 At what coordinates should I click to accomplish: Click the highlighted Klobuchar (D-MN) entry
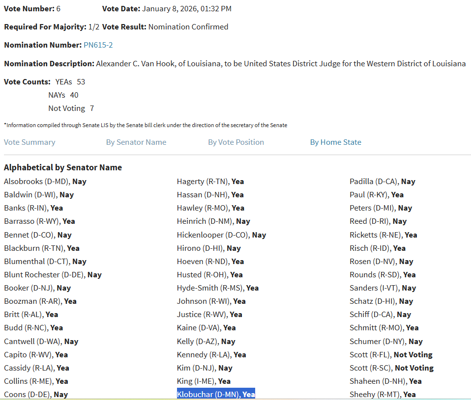click(216, 394)
